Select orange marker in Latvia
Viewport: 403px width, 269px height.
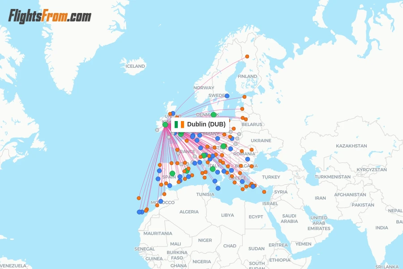click(242, 109)
